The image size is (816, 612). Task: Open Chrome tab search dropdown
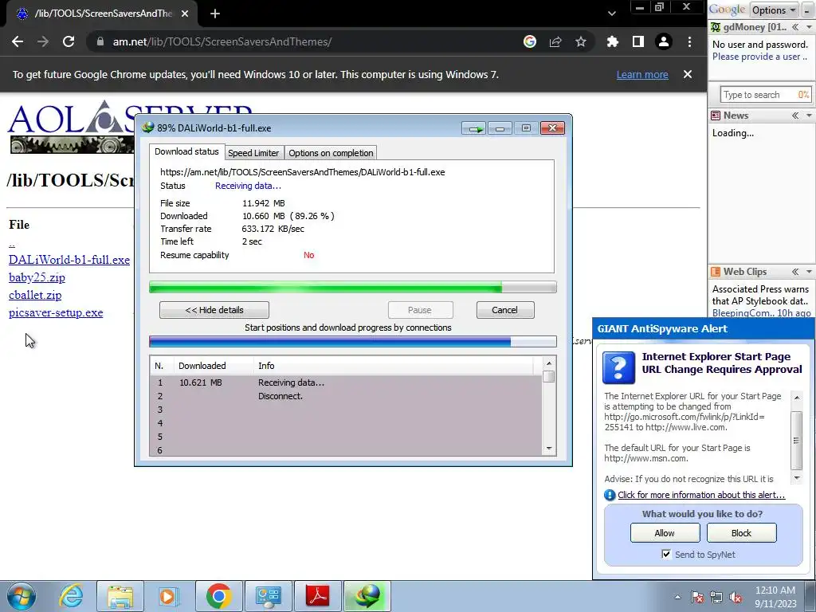pos(612,14)
